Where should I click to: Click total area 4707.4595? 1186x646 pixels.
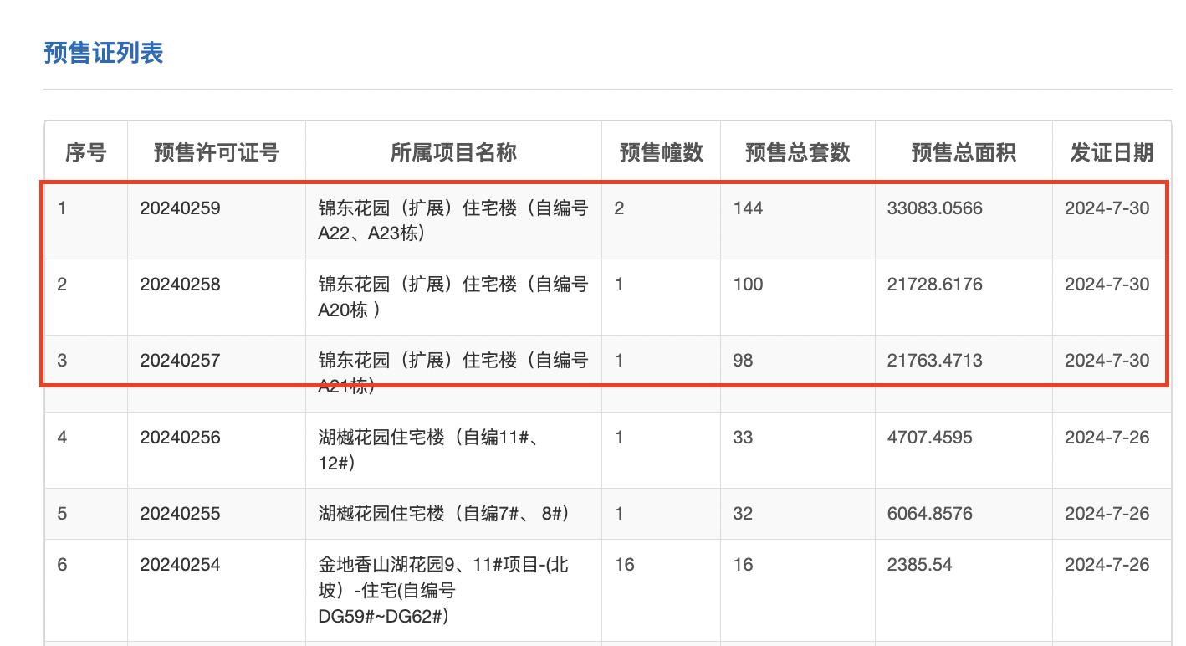pos(930,437)
